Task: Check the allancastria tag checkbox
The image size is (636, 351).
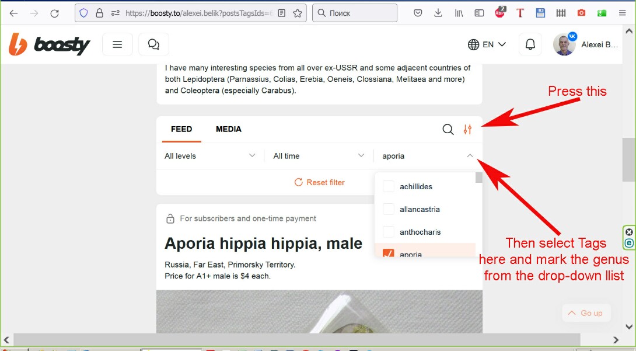Action: pyautogui.click(x=389, y=210)
